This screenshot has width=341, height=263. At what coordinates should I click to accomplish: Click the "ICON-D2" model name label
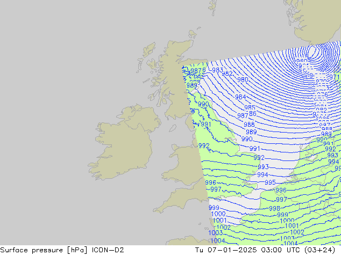click(x=108, y=250)
